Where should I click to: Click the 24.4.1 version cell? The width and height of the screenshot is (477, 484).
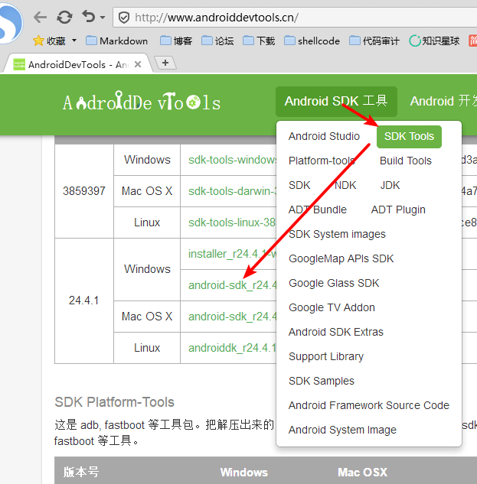tap(83, 300)
